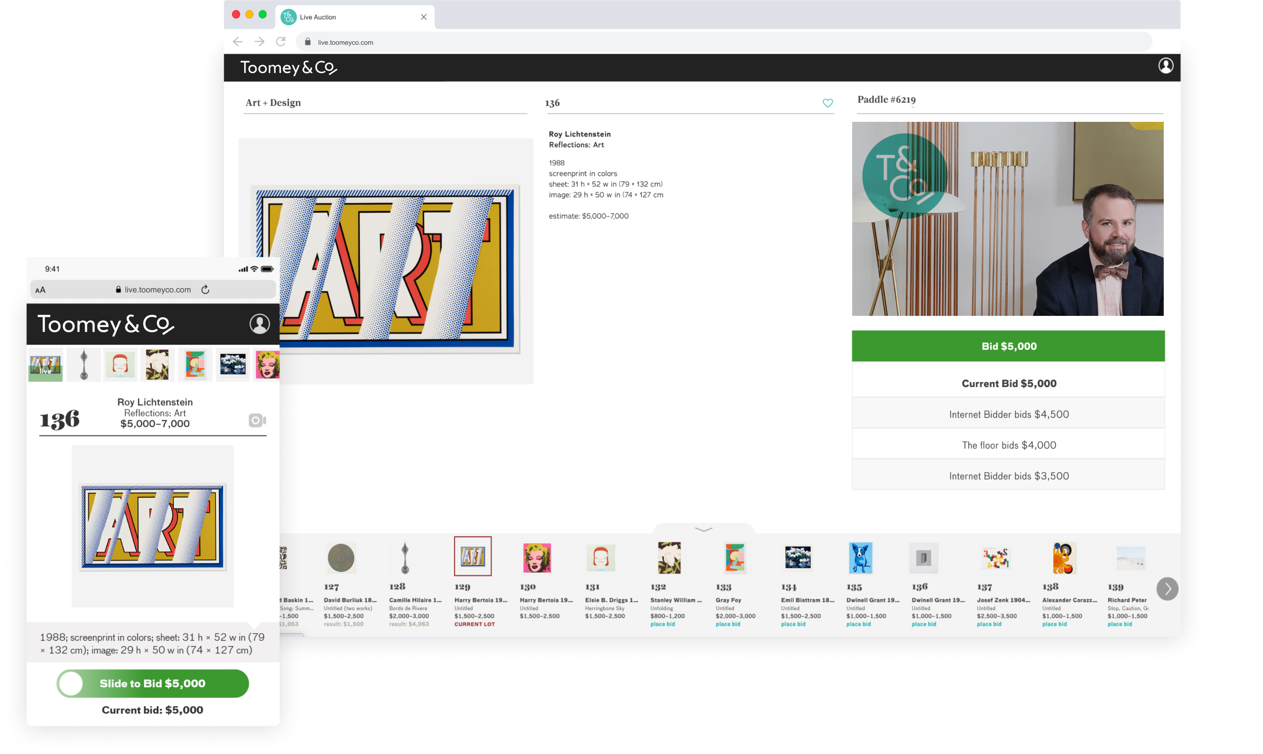Viewport: 1263px width, 754px height.
Task: Reload page in mobile browser bar
Action: pos(205,289)
